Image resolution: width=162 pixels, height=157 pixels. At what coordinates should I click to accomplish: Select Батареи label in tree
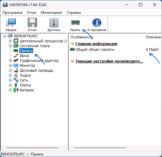coord(27,90)
